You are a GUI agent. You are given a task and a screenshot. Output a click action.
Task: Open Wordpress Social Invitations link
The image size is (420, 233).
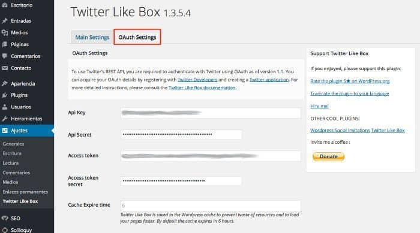(x=340, y=131)
